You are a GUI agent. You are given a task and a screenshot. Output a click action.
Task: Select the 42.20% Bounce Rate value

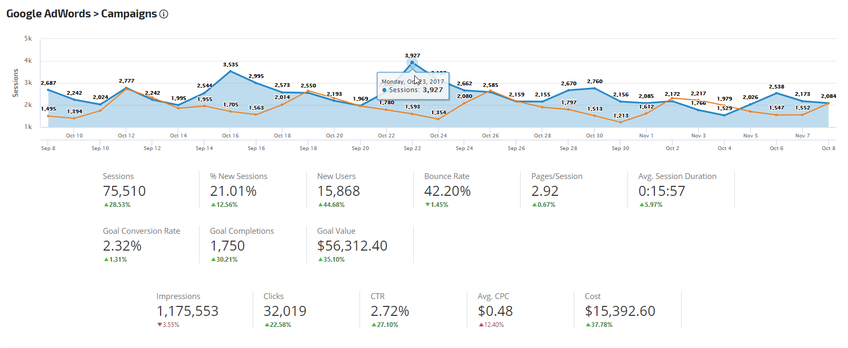(x=447, y=191)
